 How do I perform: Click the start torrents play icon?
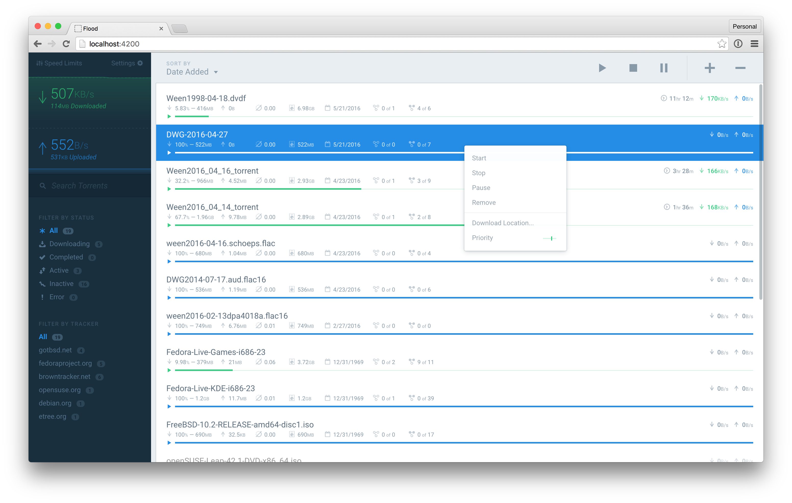pyautogui.click(x=602, y=68)
